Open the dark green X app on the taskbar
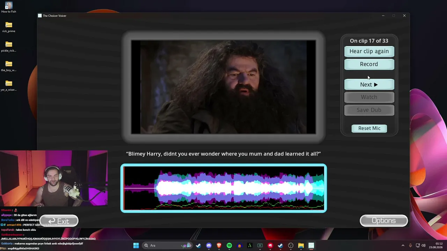Screen dimensions: 447x251 tap(260, 245)
